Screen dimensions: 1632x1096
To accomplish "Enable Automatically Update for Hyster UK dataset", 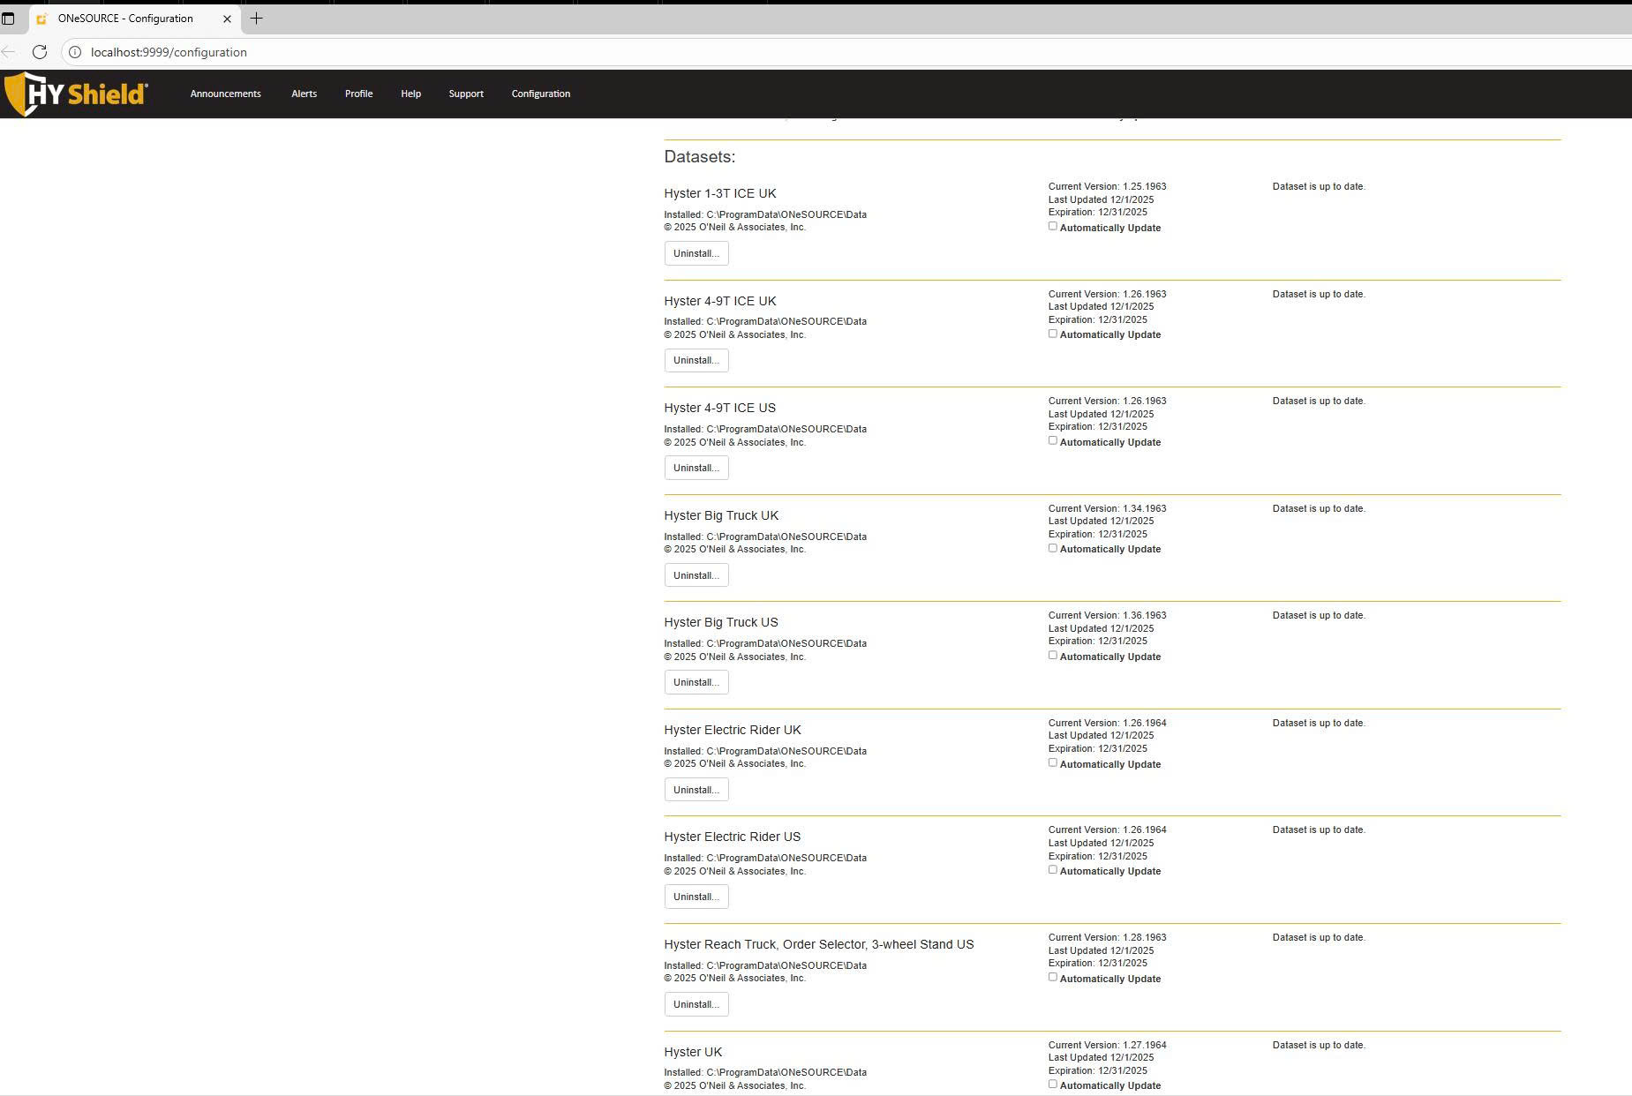I will (x=1052, y=1084).
